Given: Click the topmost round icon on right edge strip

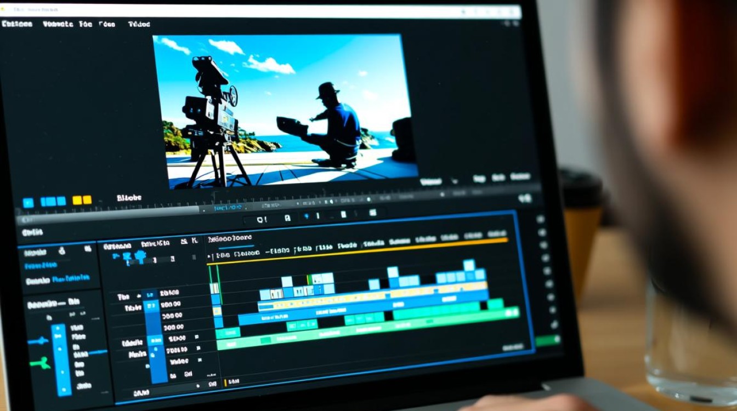Looking at the screenshot, I should (541, 219).
